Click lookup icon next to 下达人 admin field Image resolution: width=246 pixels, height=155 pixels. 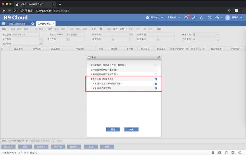point(68,35)
